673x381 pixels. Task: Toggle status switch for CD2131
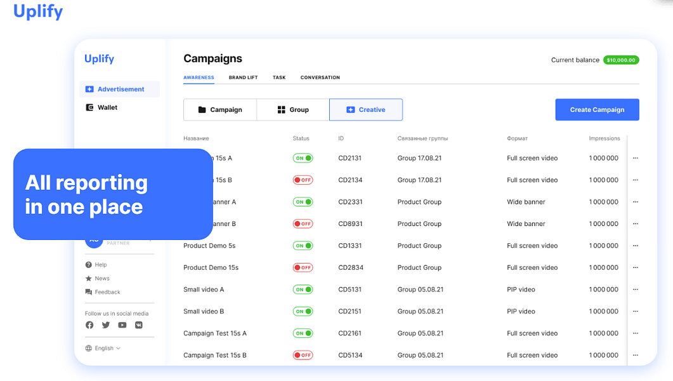[x=303, y=158]
